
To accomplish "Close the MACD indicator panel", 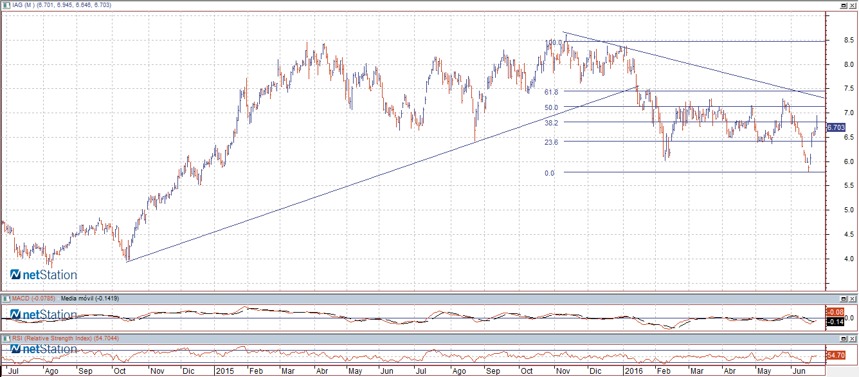I will [x=852, y=299].
